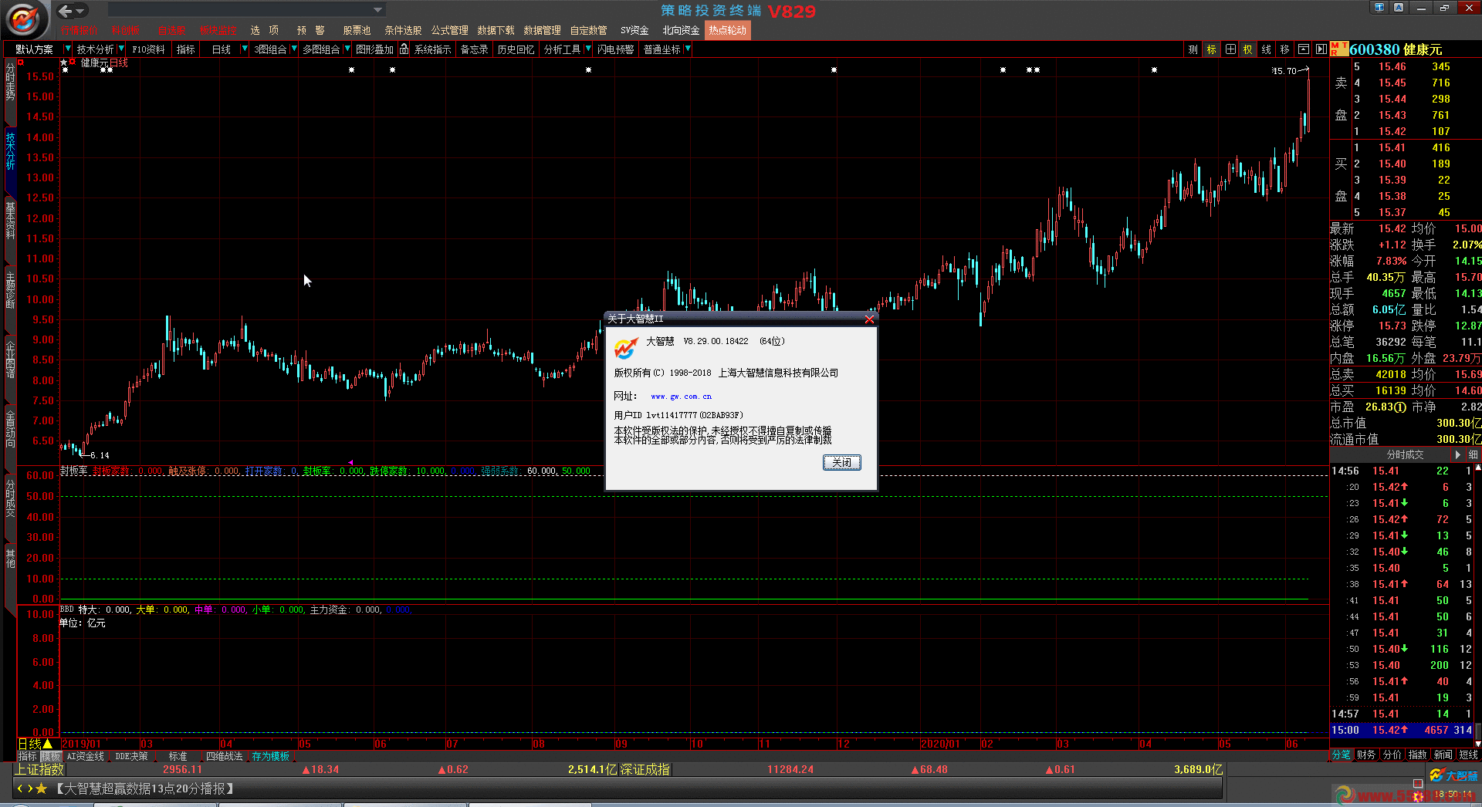Open the 北向资金 menu item
The width and height of the screenshot is (1482, 807).
(x=681, y=30)
